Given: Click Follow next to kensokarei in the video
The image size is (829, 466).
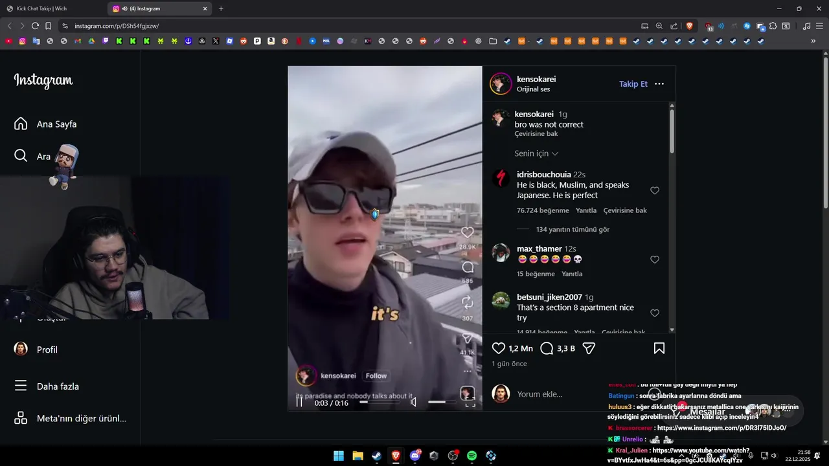Looking at the screenshot, I should tap(376, 375).
